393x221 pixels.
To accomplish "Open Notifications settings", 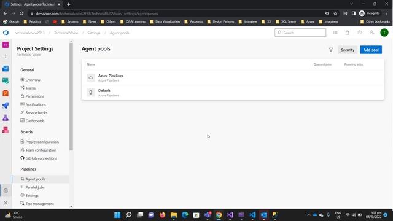I will tap(36, 104).
